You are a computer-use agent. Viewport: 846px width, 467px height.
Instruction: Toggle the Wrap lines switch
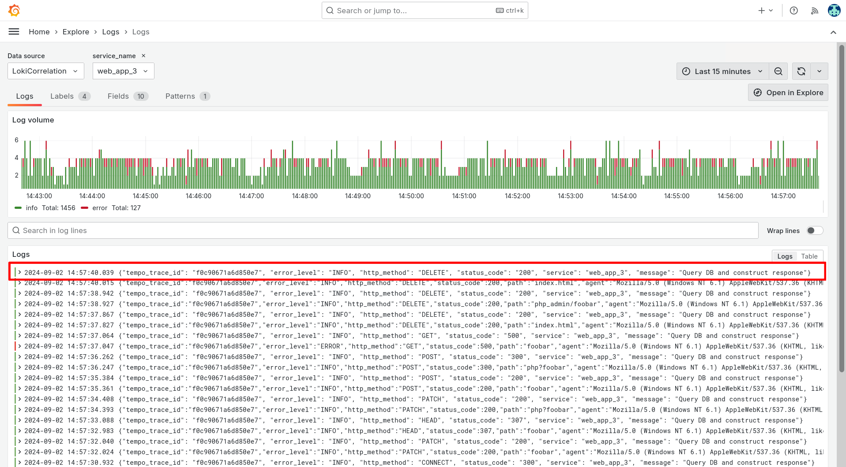pos(815,230)
